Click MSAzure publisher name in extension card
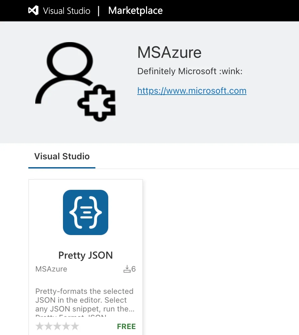 pos(51,269)
